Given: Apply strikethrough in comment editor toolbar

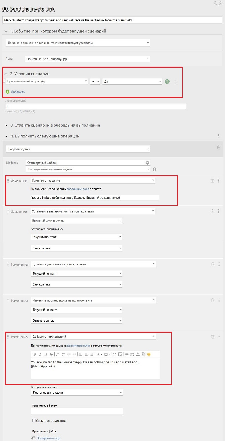Looking at the screenshot, I should [51, 354].
